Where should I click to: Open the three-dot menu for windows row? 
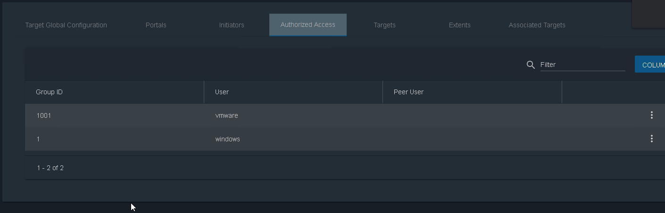pyautogui.click(x=651, y=139)
